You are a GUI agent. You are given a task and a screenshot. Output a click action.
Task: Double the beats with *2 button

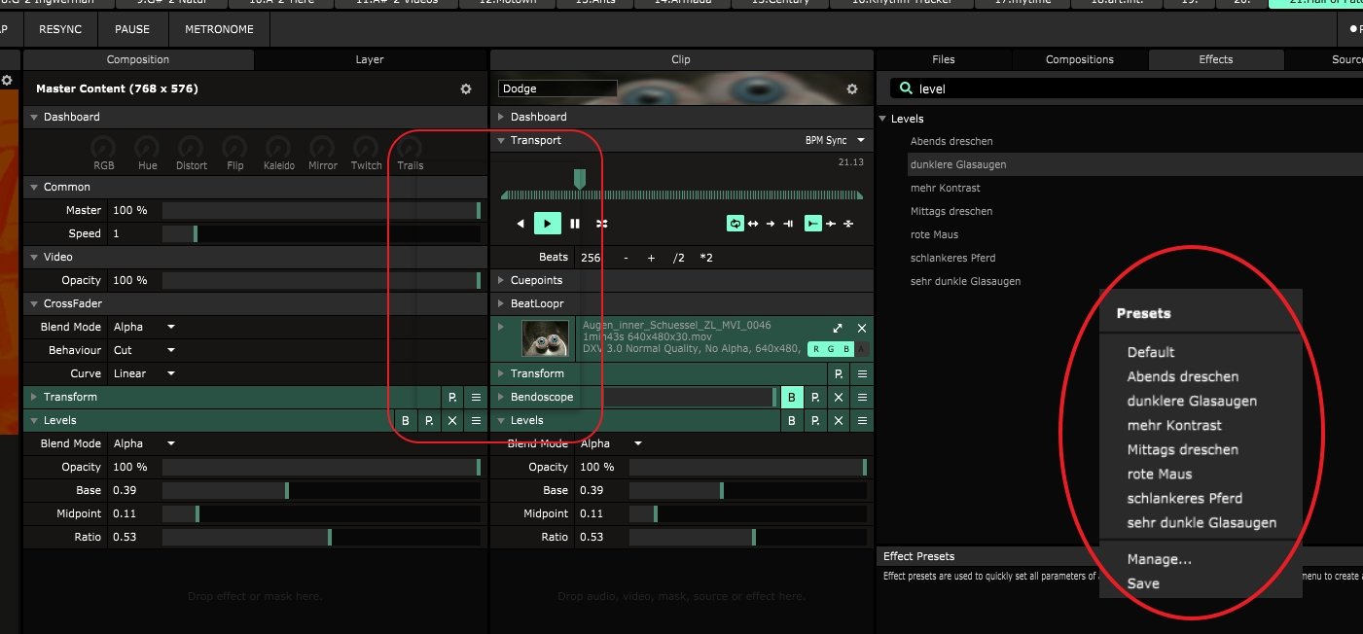click(x=706, y=258)
